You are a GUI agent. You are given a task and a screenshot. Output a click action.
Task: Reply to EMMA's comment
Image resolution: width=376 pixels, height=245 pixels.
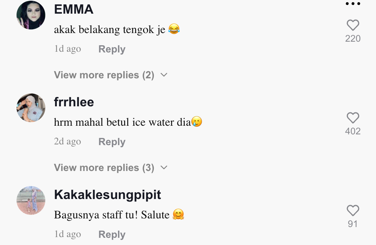[x=112, y=49]
